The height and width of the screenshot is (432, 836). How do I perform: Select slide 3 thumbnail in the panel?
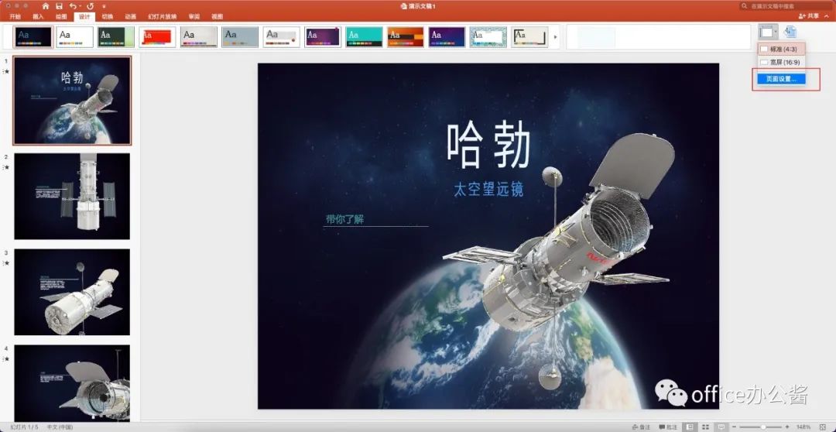click(72, 293)
